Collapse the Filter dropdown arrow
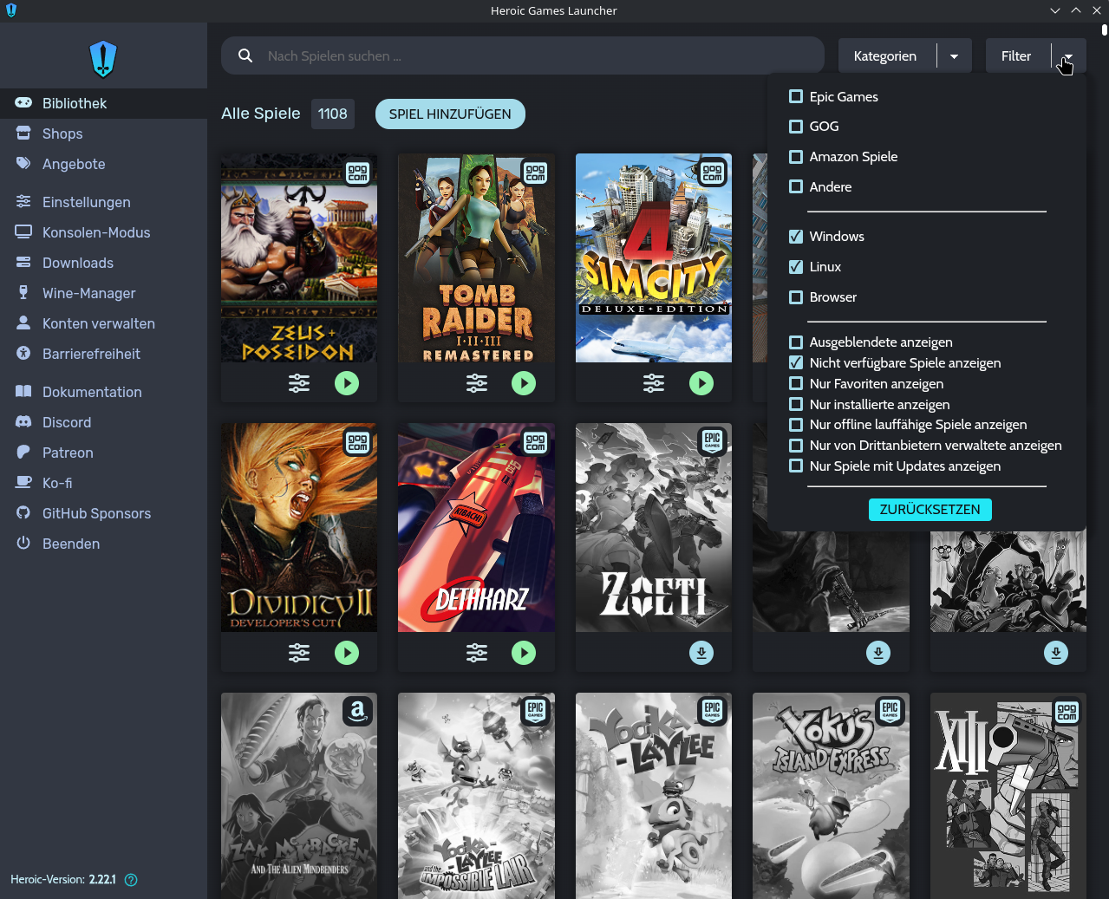1109x899 pixels. [1068, 55]
